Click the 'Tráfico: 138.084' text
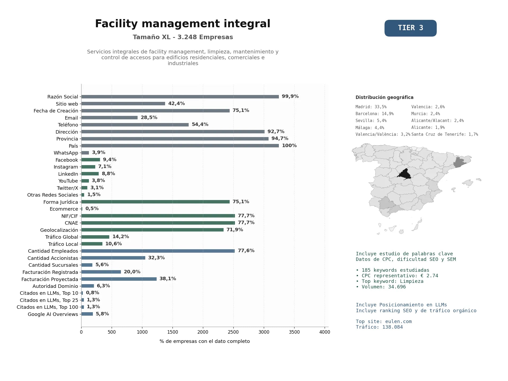Viewport: 508px width, 381px height. tap(379, 327)
